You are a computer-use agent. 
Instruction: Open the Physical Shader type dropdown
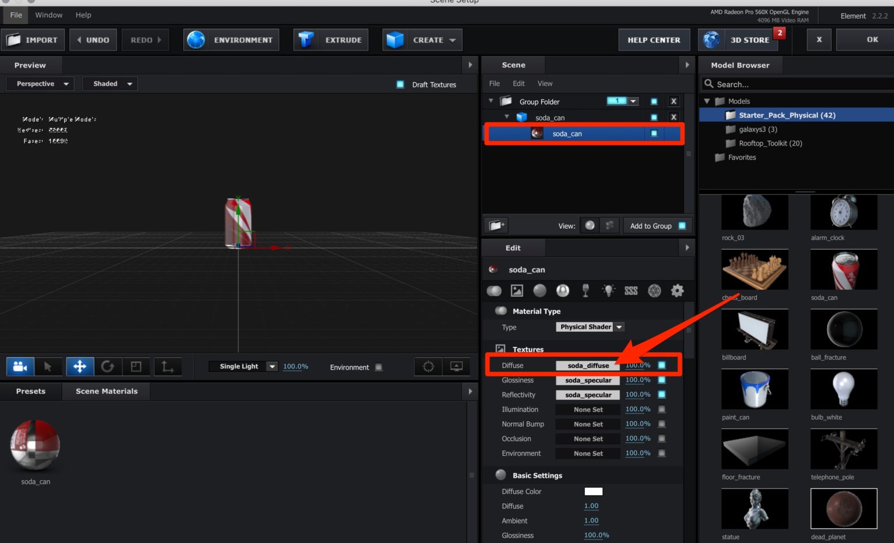click(590, 326)
